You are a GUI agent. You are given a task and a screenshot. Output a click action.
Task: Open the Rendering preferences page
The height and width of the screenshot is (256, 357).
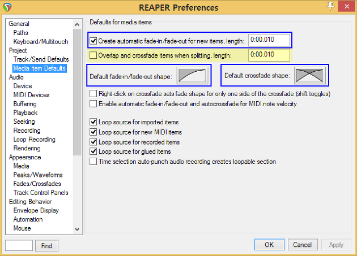coord(27,148)
